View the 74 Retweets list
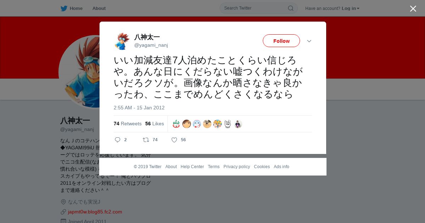This screenshot has width=425, height=223. pos(127,124)
